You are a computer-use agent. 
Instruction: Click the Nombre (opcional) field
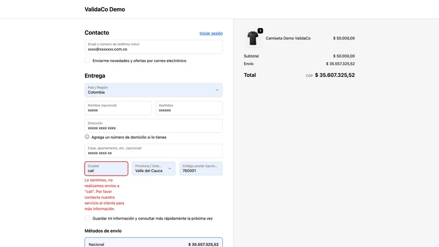(x=118, y=108)
